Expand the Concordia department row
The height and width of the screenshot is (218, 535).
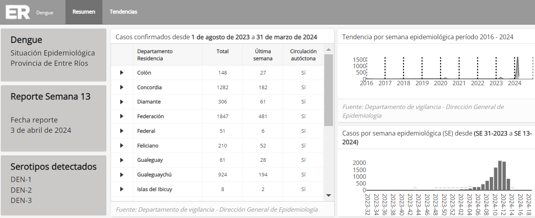tap(122, 87)
